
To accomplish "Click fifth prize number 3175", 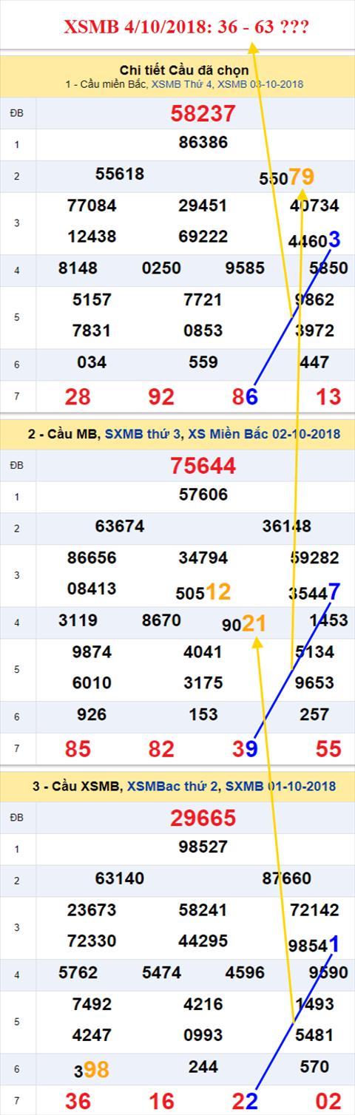I will coord(203,682).
